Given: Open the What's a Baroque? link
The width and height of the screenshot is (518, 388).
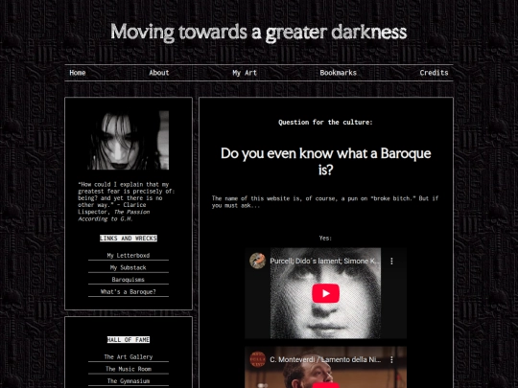Looking at the screenshot, I should 129,291.
